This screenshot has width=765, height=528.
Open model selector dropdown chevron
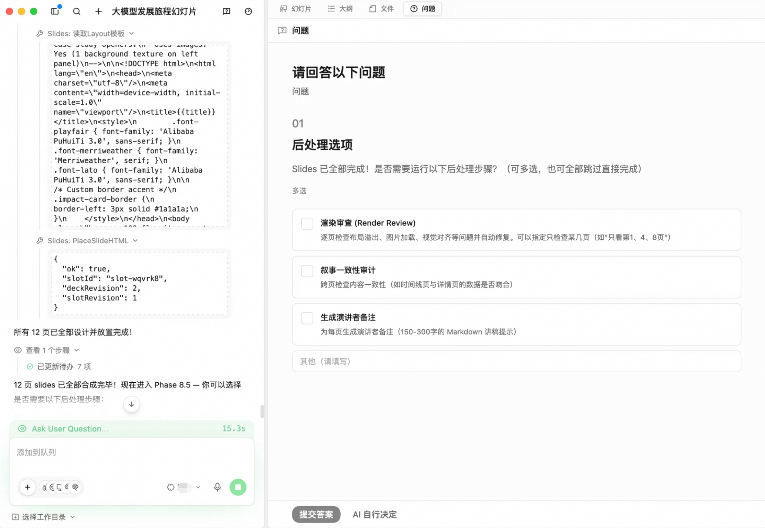198,487
